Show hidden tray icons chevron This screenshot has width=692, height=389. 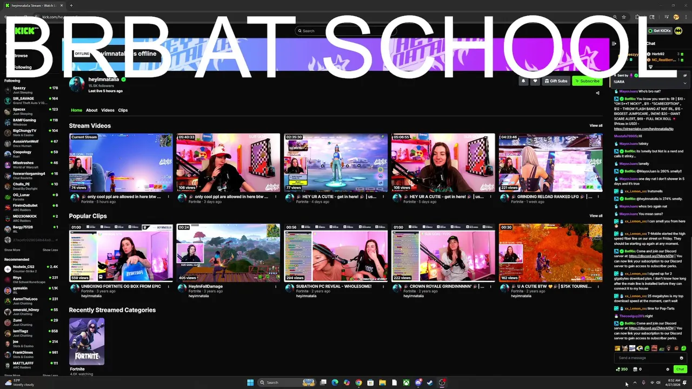pos(635,383)
